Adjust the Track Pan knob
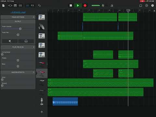The width and height of the screenshot is (156, 117). 18,35
